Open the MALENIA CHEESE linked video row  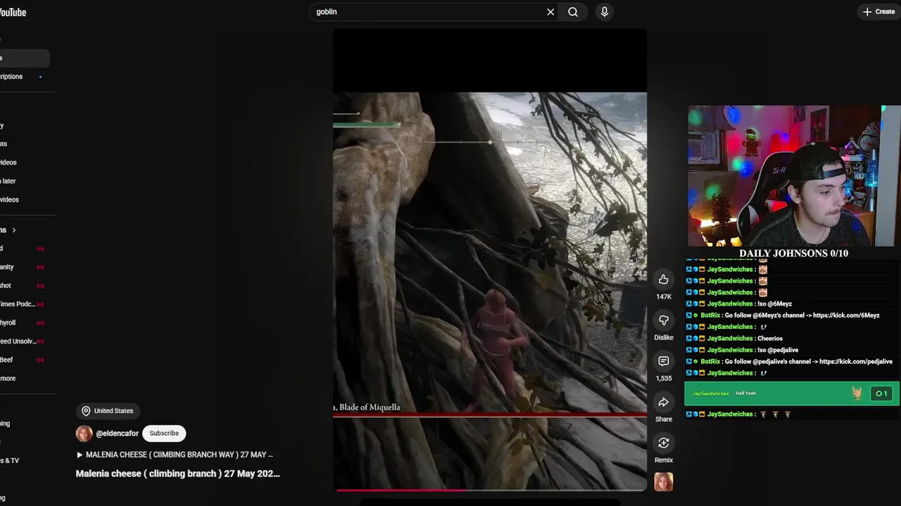click(x=175, y=455)
